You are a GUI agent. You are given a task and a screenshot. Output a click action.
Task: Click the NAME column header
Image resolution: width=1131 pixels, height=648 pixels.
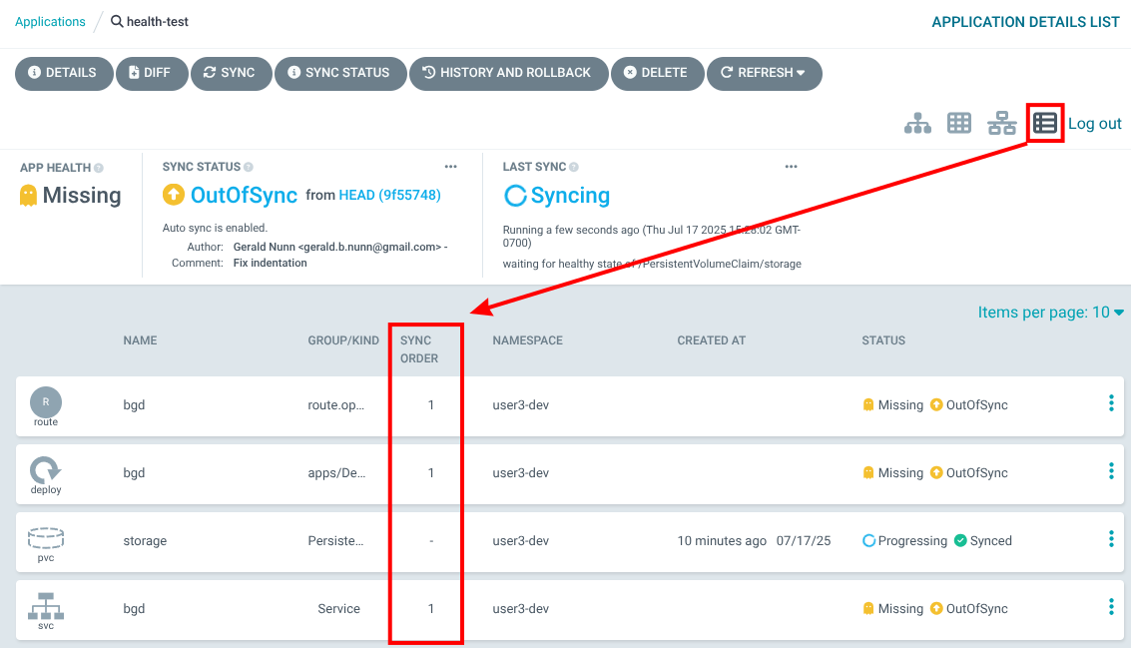pyautogui.click(x=140, y=340)
